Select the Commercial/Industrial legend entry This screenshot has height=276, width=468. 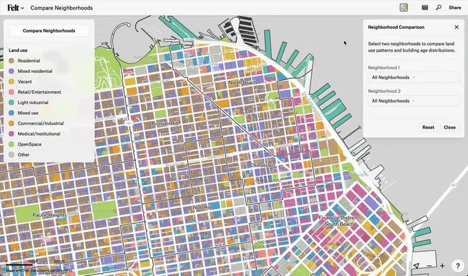(x=36, y=123)
